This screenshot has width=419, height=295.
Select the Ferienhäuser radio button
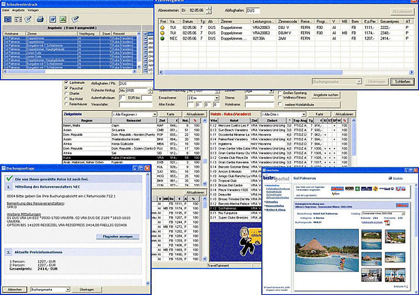pos(67,104)
